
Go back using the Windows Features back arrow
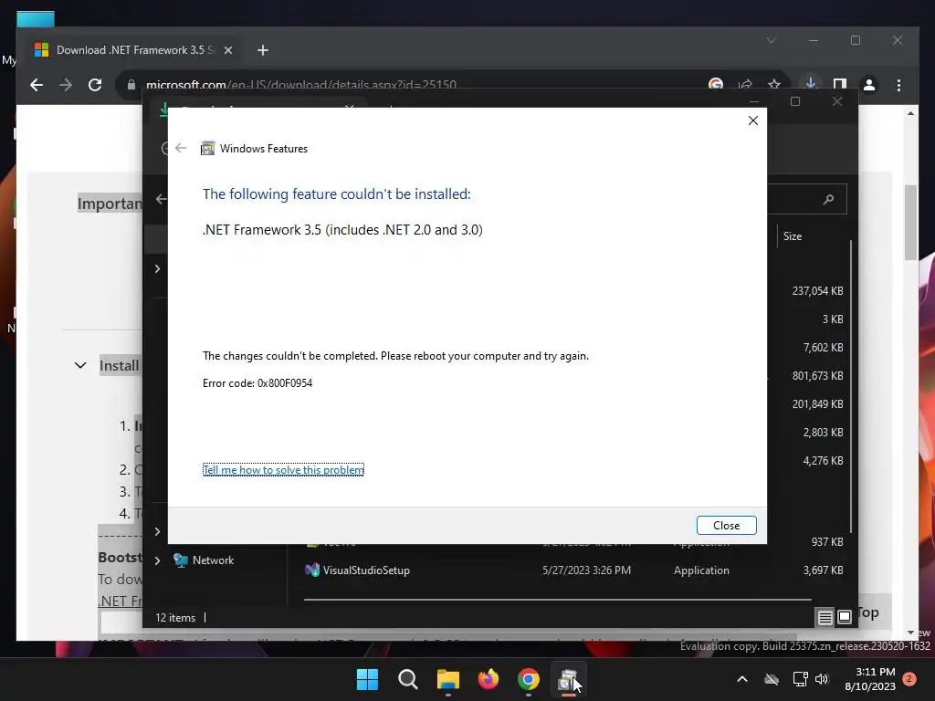tap(181, 148)
